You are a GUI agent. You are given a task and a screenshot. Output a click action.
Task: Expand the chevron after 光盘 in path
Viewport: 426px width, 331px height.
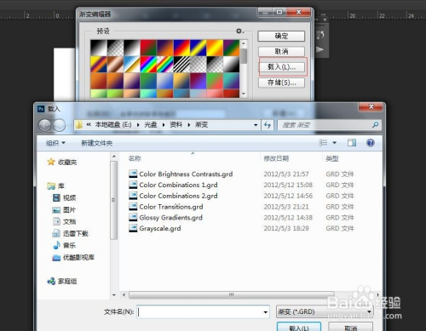pyautogui.click(x=164, y=125)
